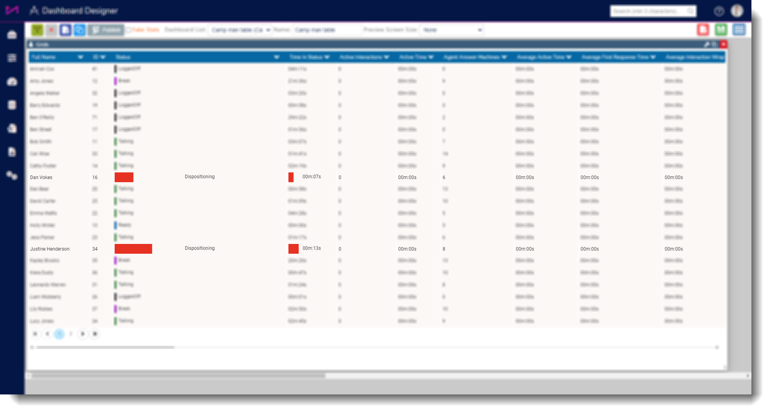Click 'Dispositioning' in Dan Vokes row

(x=200, y=177)
